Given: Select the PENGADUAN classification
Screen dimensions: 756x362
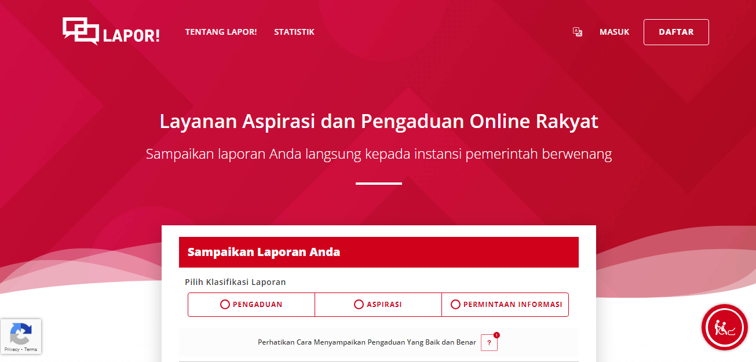Looking at the screenshot, I should pyautogui.click(x=251, y=304).
